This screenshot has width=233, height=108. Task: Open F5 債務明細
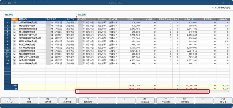(x=87, y=100)
